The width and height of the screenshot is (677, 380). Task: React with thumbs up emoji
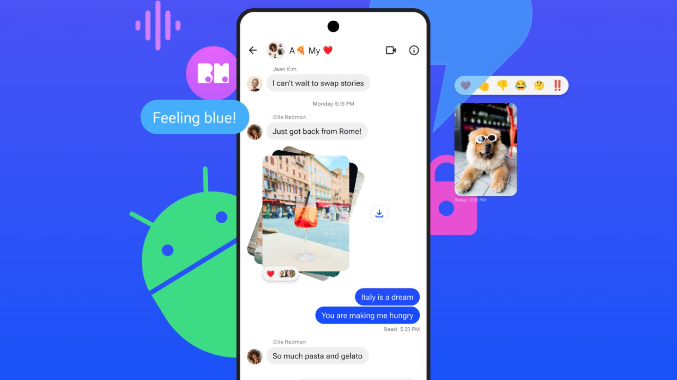[x=485, y=85]
